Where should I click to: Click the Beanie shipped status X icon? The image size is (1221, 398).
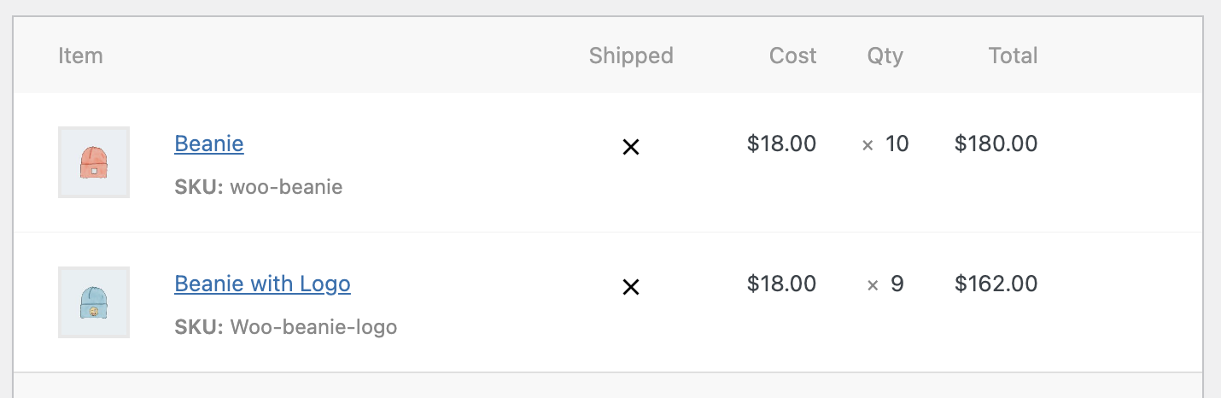click(631, 148)
